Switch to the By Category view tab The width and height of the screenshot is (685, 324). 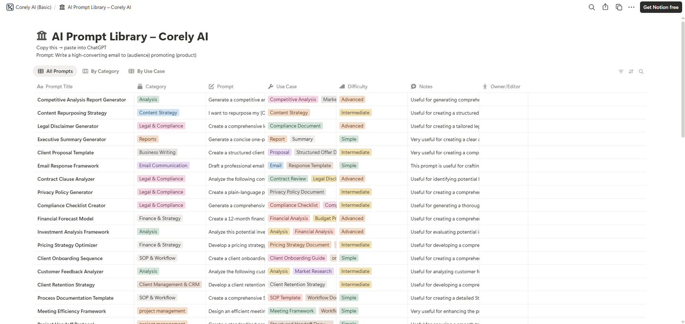(x=100, y=71)
